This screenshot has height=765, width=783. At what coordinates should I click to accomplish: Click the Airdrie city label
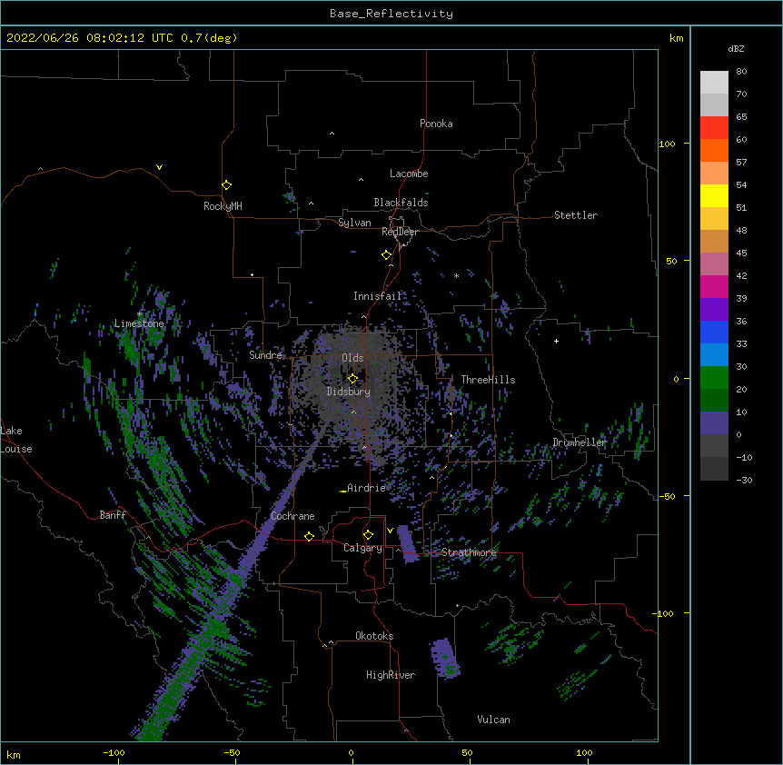point(366,488)
